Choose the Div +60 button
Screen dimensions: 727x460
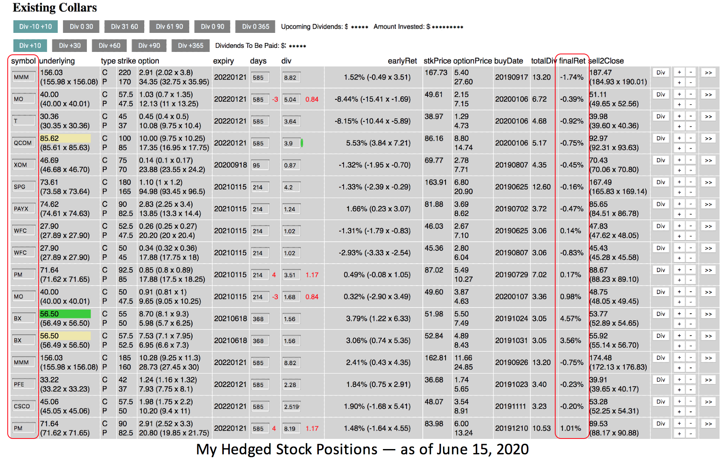109,45
